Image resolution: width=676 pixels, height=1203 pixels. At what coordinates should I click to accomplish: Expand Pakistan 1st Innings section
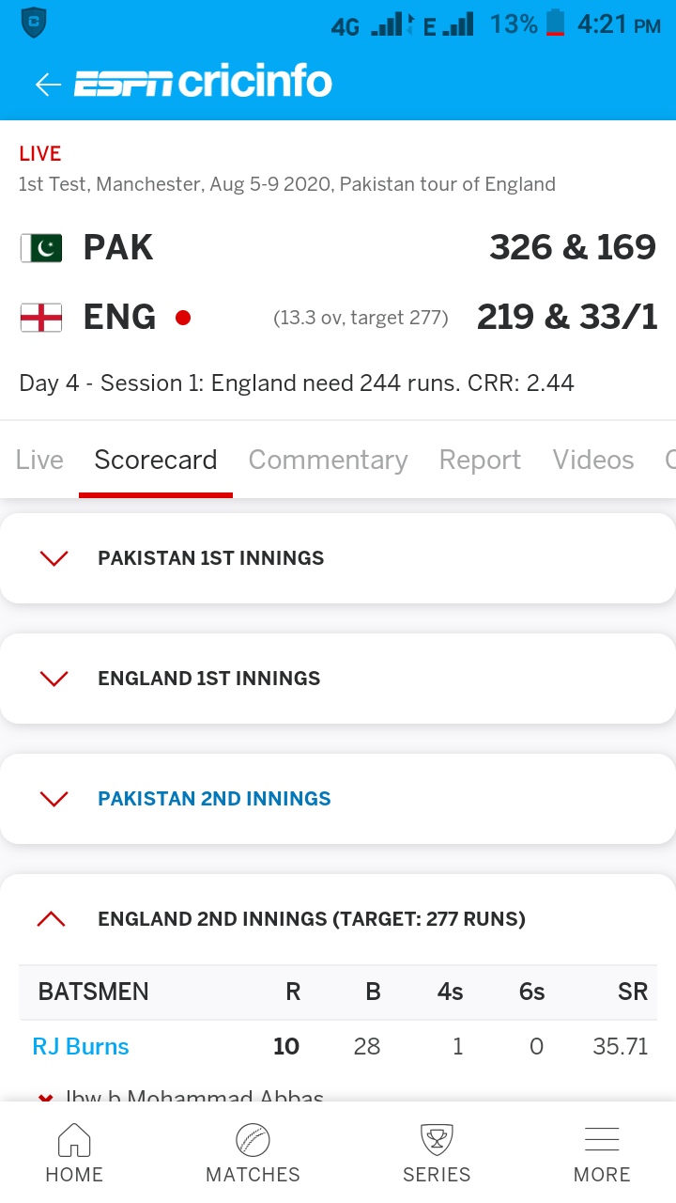(338, 558)
